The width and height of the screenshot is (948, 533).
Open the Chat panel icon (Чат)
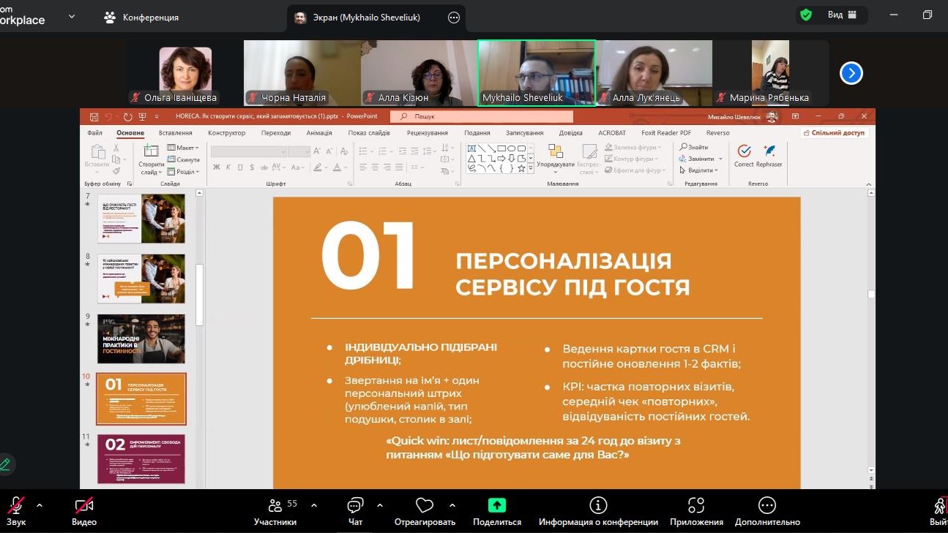(355, 506)
